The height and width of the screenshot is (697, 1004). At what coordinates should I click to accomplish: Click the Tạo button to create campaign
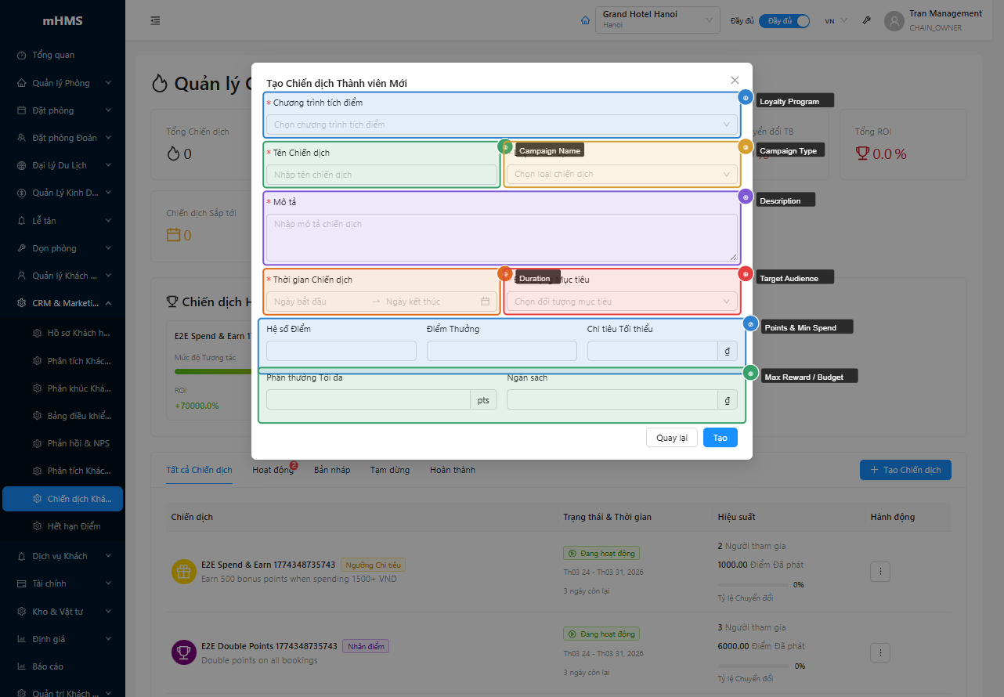pos(720,438)
